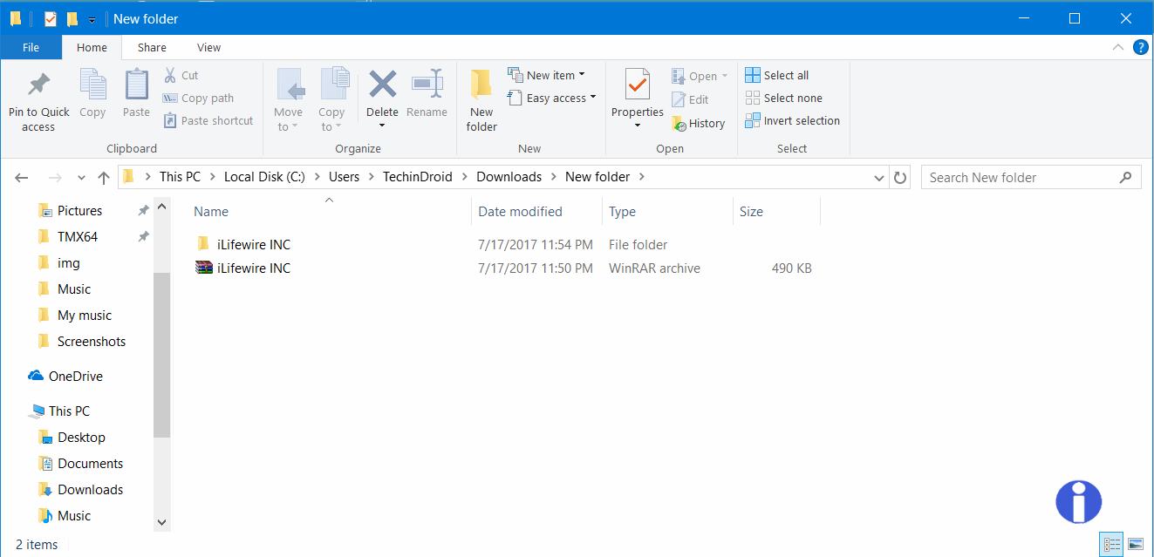The width and height of the screenshot is (1154, 557).
Task: Sort files by Date modified column
Action: pos(520,211)
